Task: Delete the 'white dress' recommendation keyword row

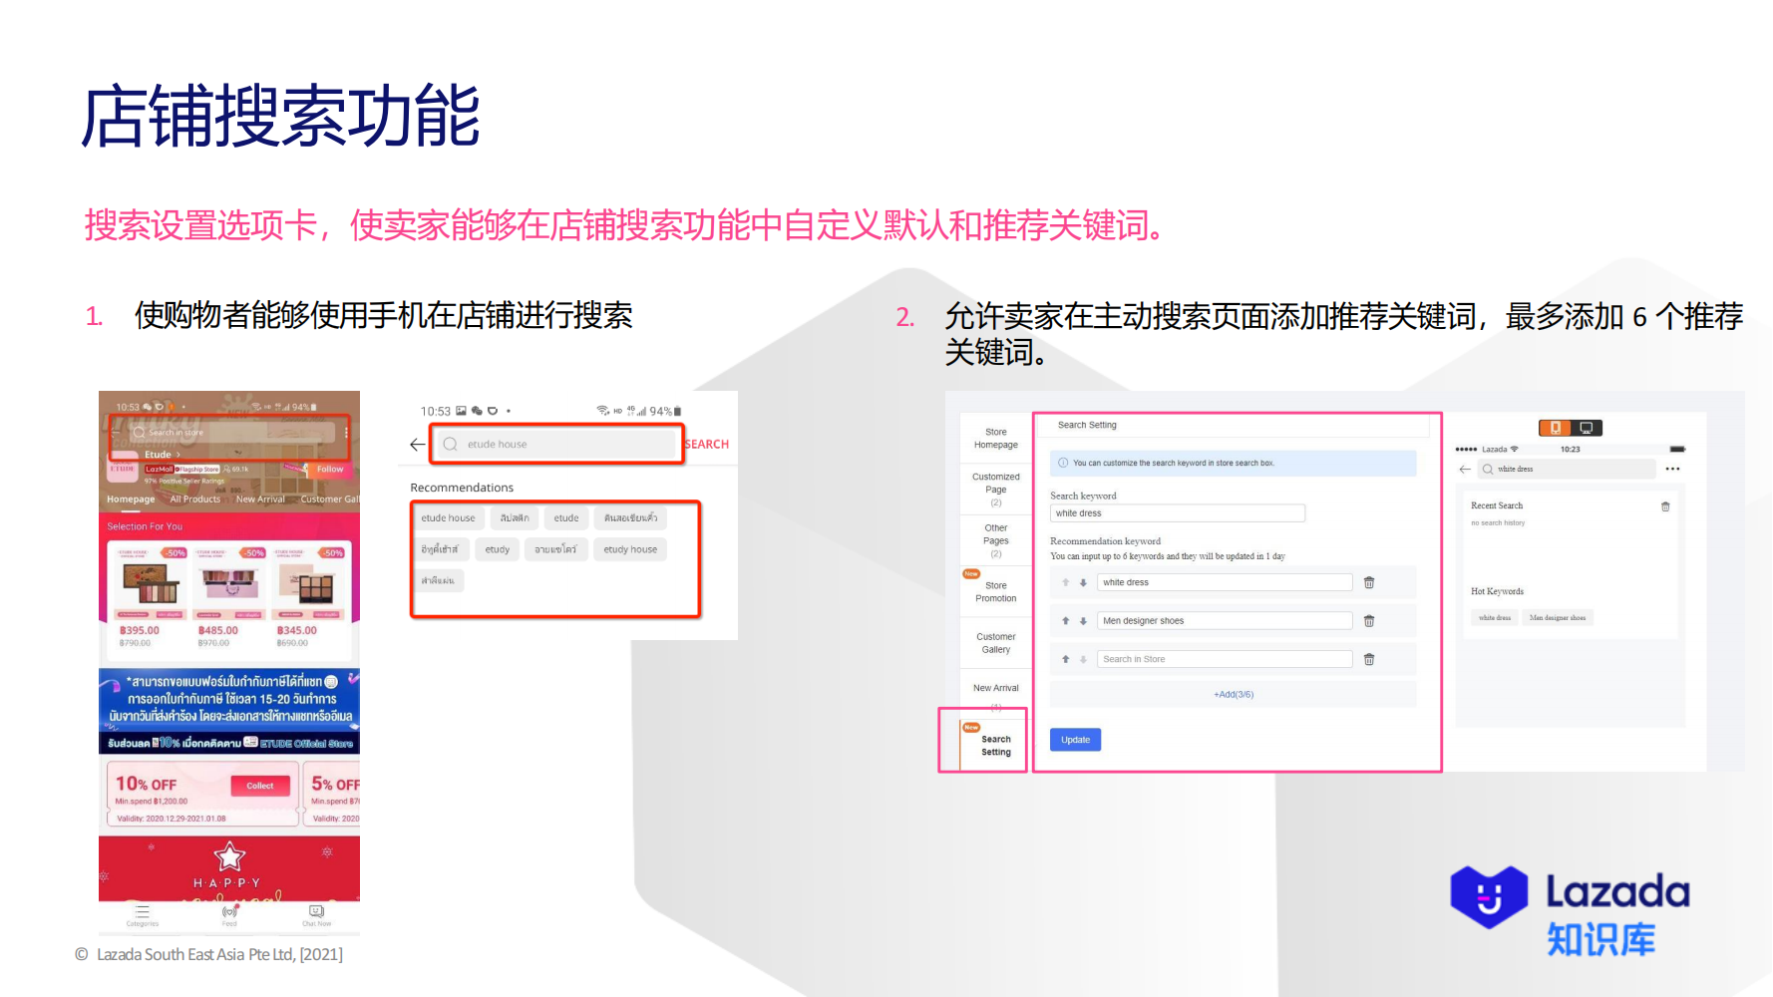Action: point(1369,582)
